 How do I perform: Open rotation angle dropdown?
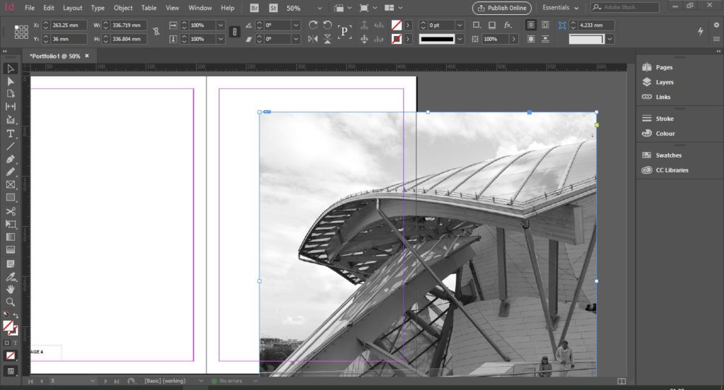click(296, 25)
